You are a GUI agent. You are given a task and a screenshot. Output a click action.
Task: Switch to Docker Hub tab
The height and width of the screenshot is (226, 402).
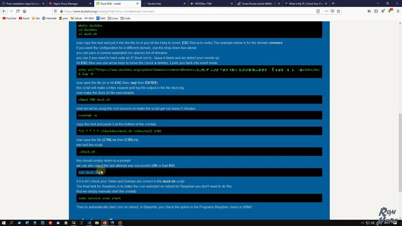coord(164,4)
